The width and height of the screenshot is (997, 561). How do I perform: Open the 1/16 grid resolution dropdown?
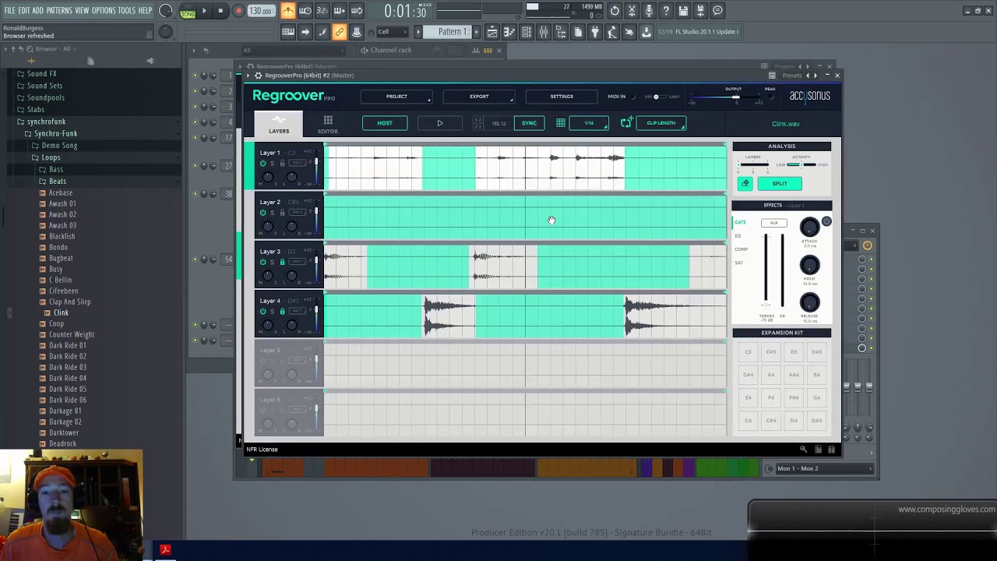(590, 123)
